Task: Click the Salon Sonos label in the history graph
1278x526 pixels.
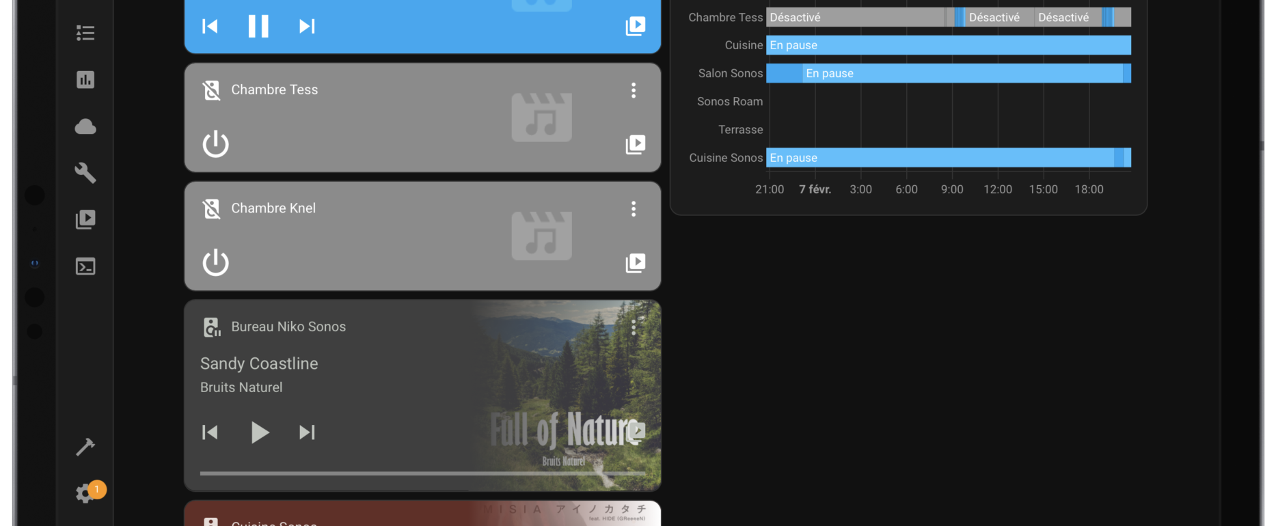Action: coord(731,73)
